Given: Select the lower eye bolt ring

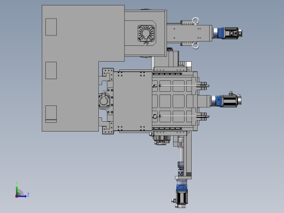Looking at the screenshot, I should pyautogui.click(x=196, y=45).
